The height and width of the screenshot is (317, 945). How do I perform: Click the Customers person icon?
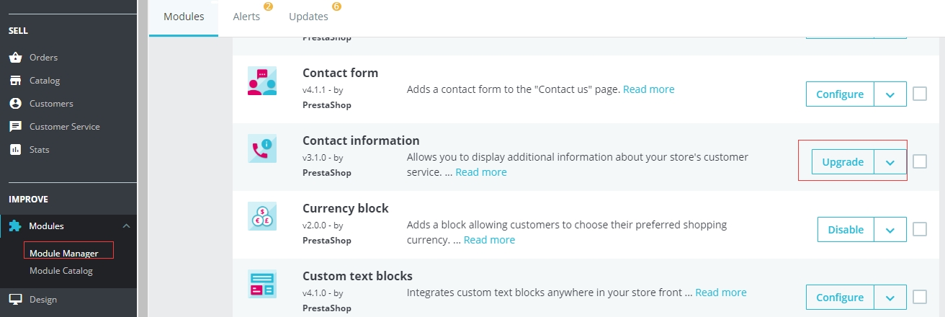(15, 104)
